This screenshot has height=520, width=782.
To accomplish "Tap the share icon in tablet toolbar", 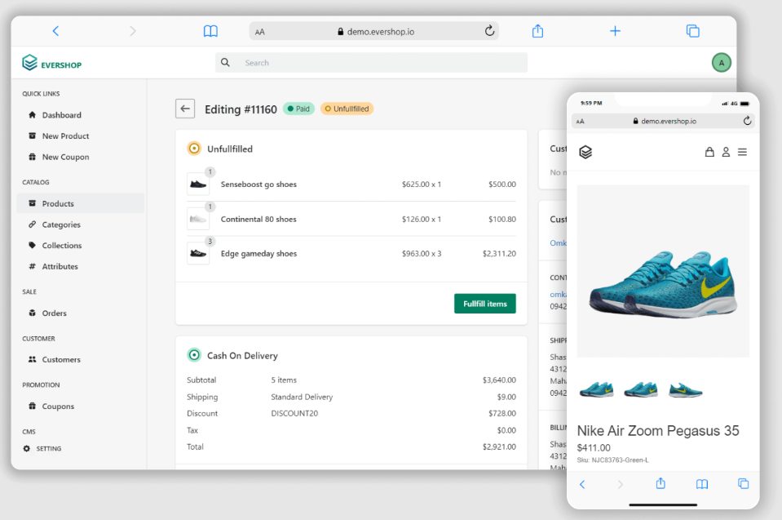I will (x=537, y=31).
